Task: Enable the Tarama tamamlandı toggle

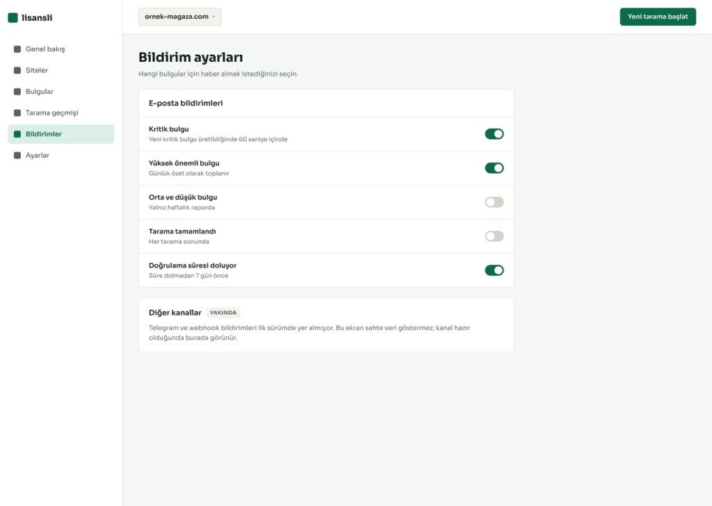Action: point(494,236)
